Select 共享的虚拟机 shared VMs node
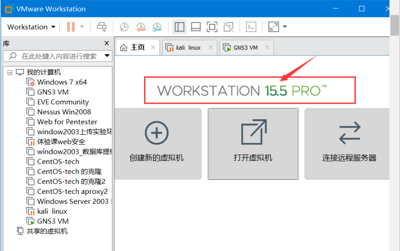Screen dimensions: 400x251 (x=47, y=231)
